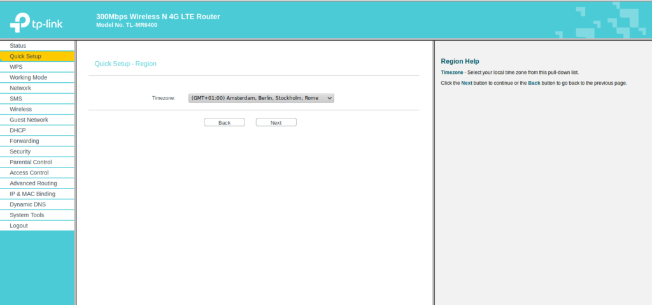Open the Forwarding menu
The image size is (652, 305).
click(x=24, y=141)
